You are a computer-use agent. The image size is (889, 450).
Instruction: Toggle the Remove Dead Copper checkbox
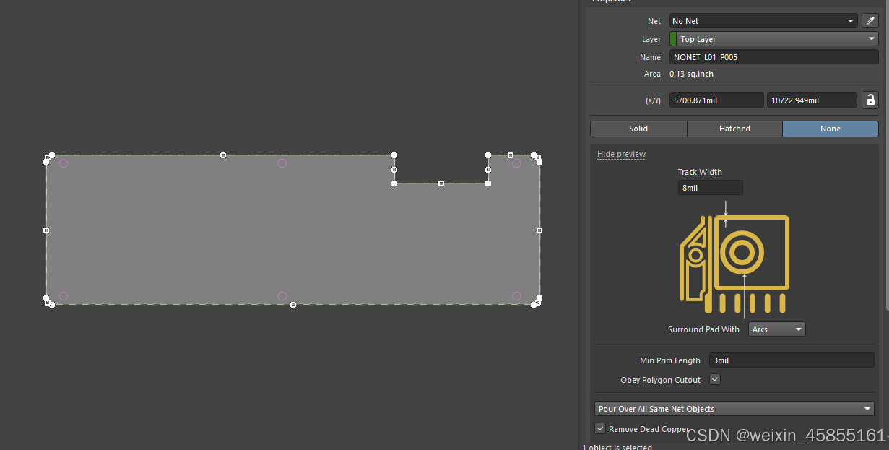(x=600, y=428)
